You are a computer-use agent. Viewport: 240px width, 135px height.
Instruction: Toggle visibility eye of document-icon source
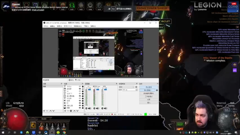tap(80, 96)
